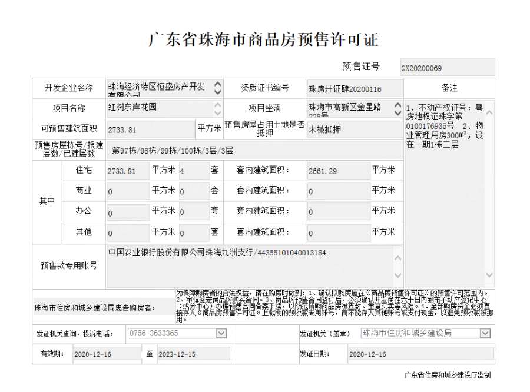Click the footer 广东省住房和城乡建设厅监制
The width and height of the screenshot is (530, 392).
448,375
